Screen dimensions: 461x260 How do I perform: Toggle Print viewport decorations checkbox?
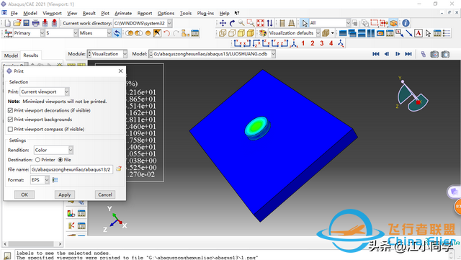(10, 111)
